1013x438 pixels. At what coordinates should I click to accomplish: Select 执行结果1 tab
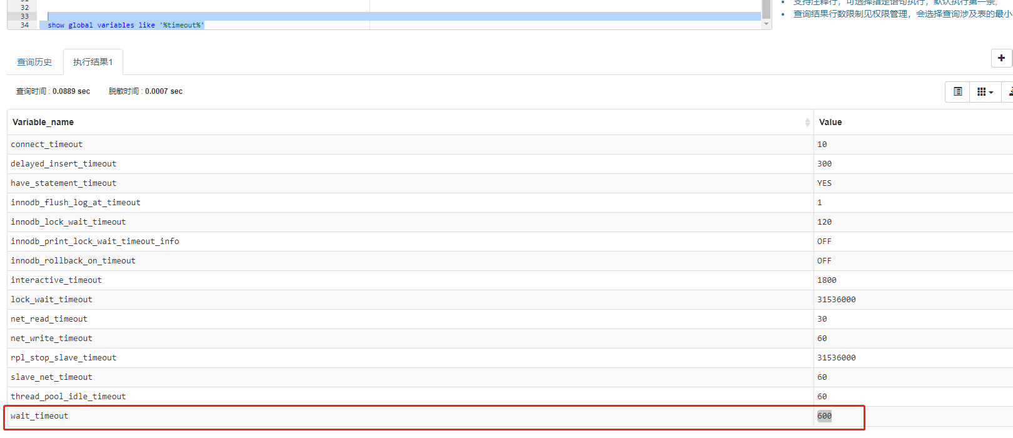coord(93,62)
